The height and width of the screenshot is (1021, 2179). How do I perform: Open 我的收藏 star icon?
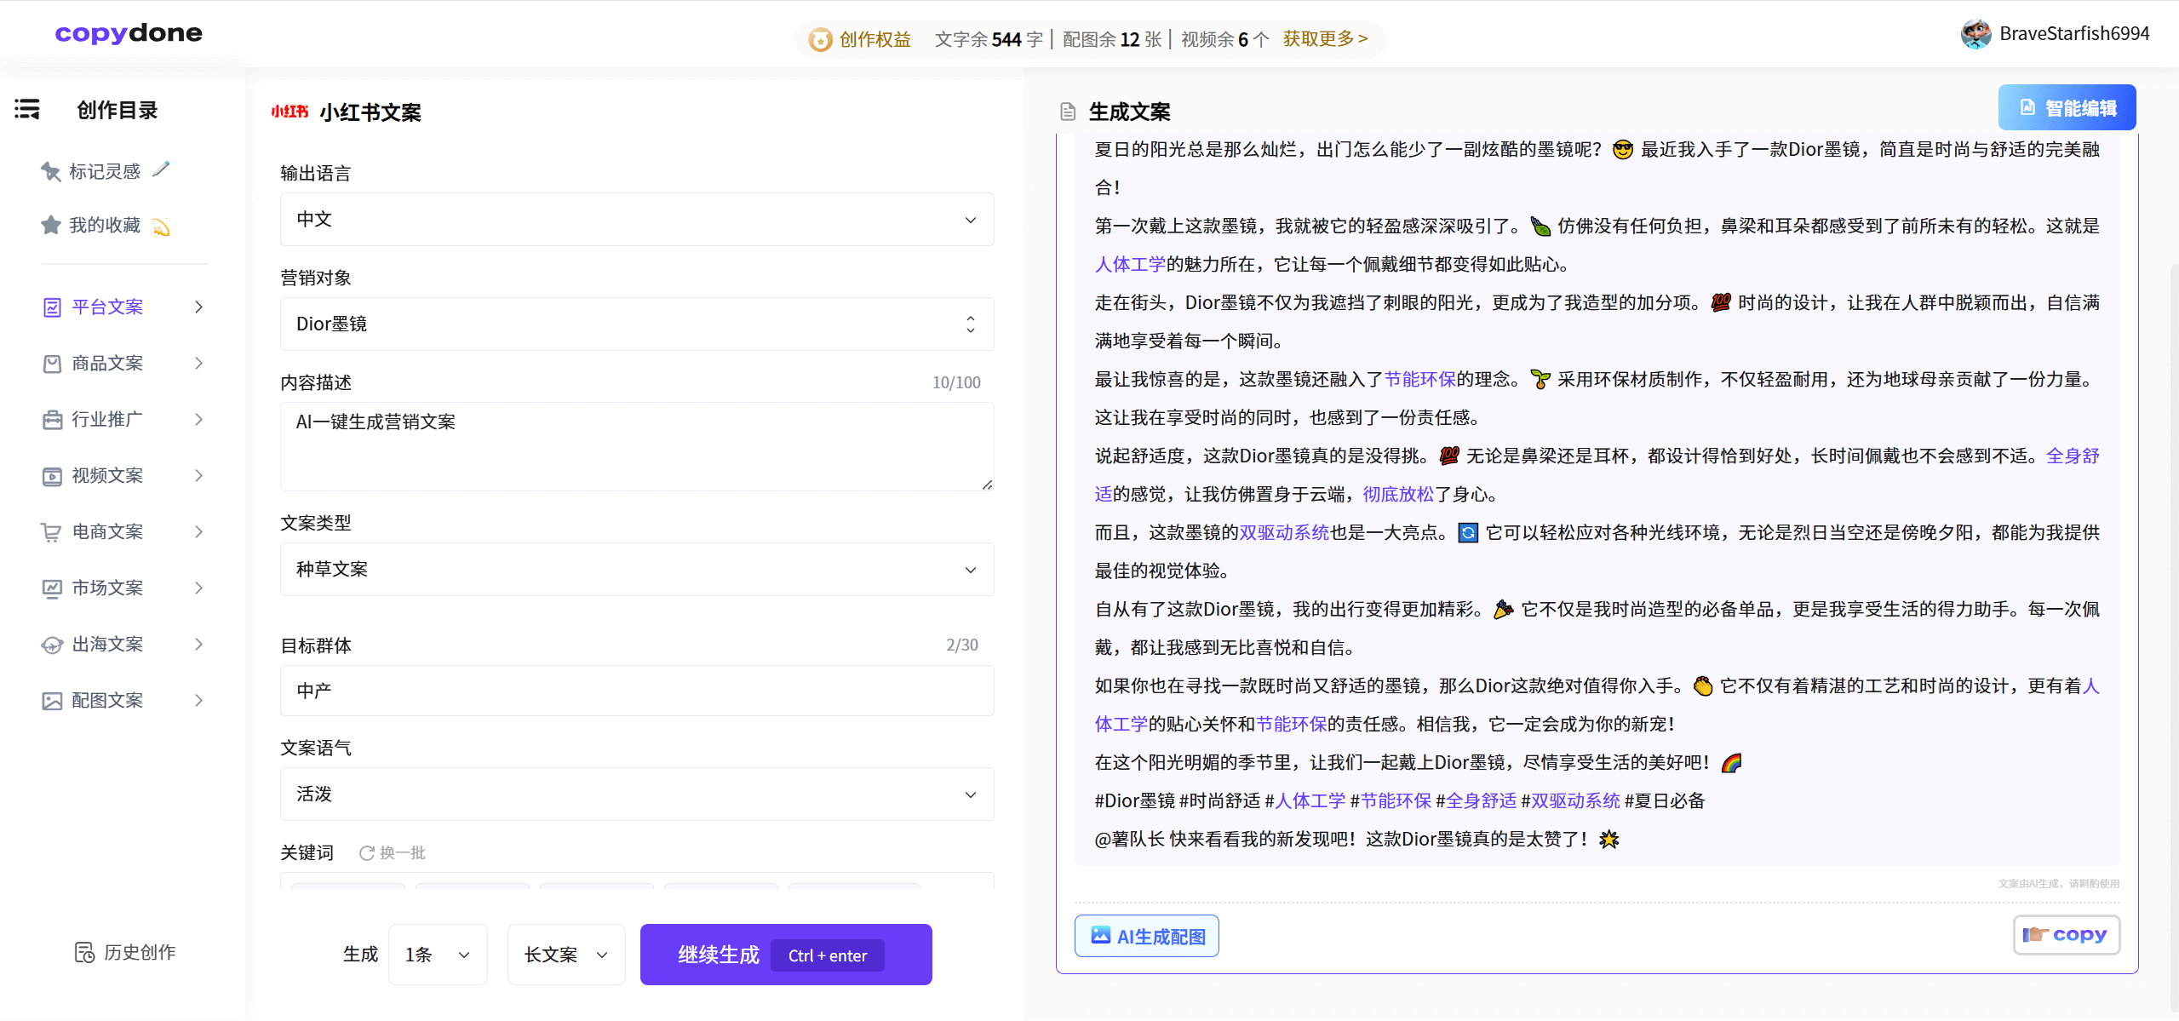click(x=50, y=225)
